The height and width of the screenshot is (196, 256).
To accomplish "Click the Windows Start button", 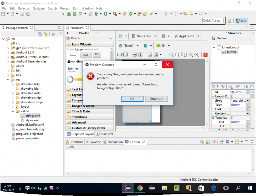I will click(250, 188).
